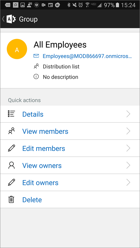Tap the battery icon in status bar
Screen dimensions: 140x248
coord(117,5)
